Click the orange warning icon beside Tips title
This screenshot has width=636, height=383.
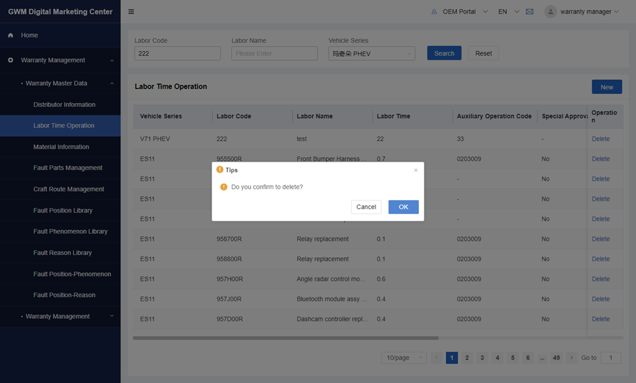tap(220, 170)
